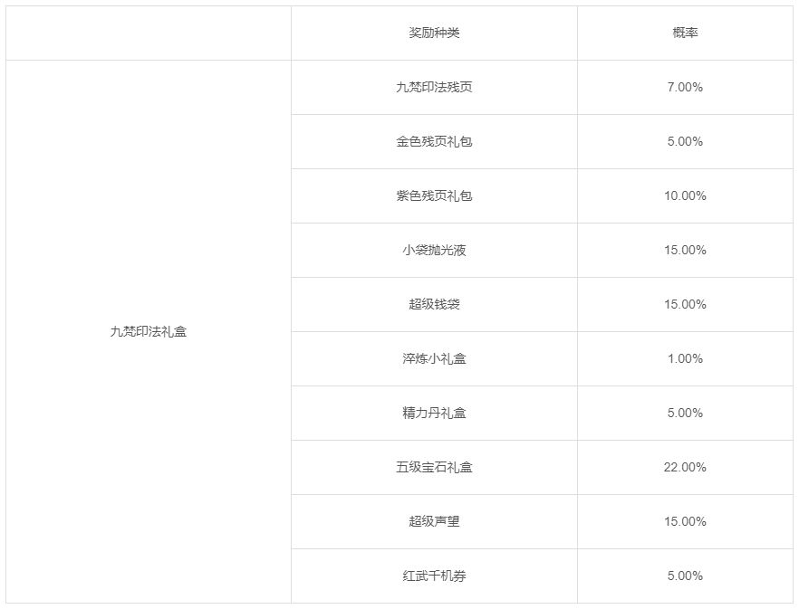Click the probability next to 超级声望
Screen dimensions: 799x609
tap(685, 522)
